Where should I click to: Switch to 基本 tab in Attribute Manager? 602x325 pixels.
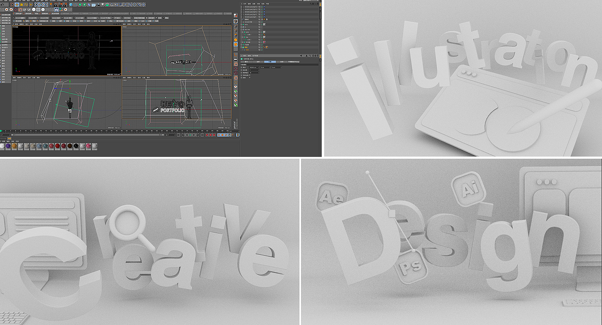(x=246, y=62)
